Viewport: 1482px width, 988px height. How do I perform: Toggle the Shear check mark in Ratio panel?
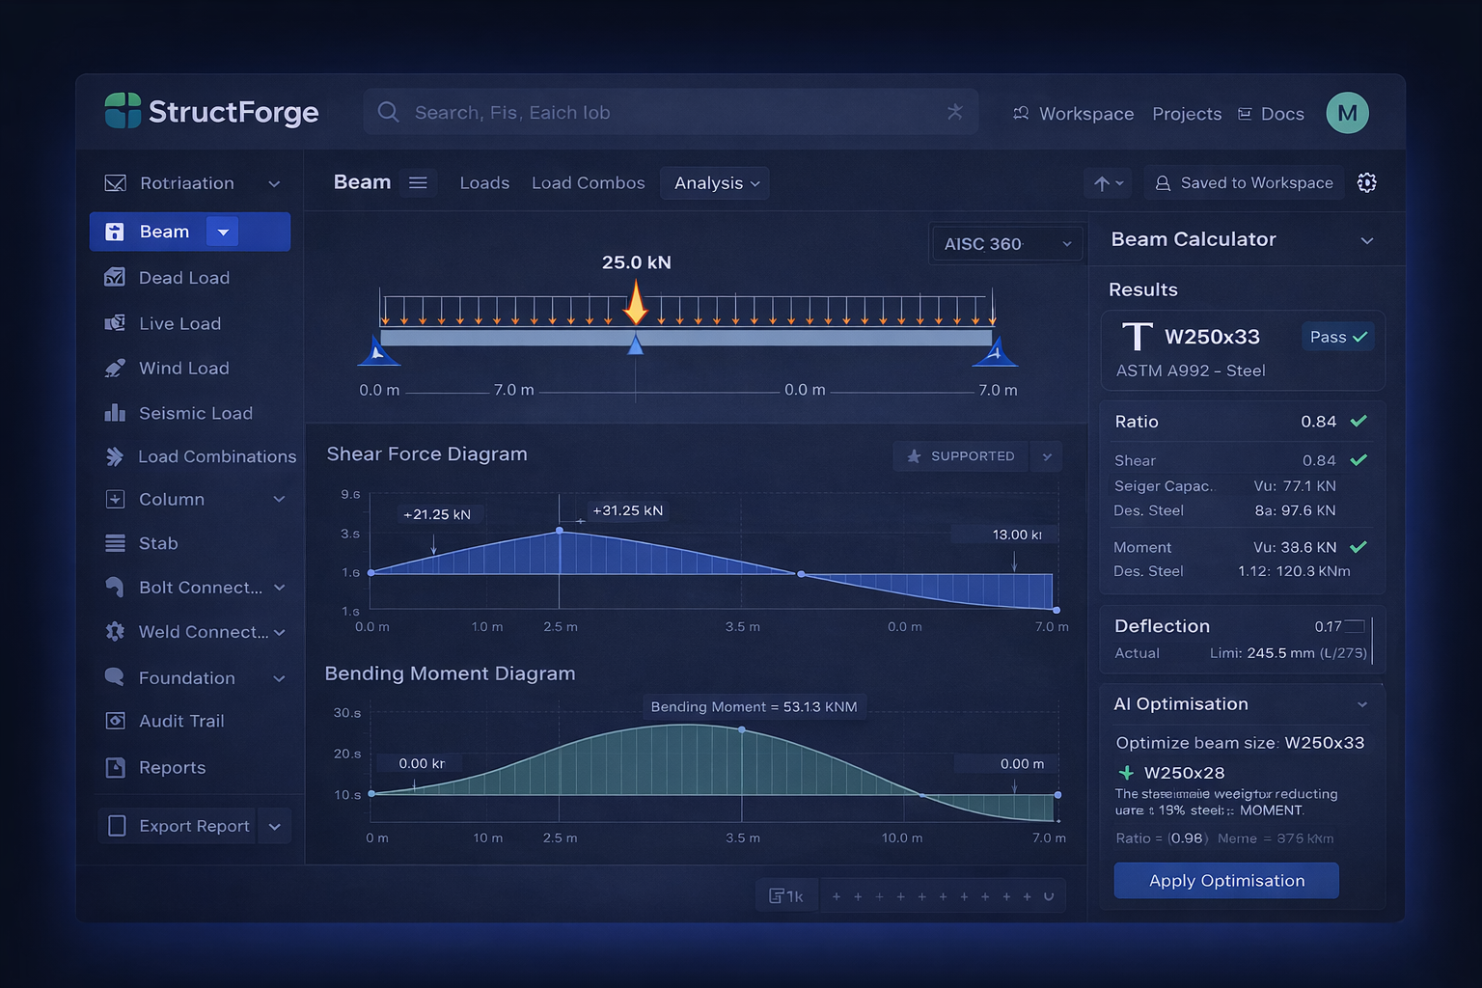(1359, 460)
